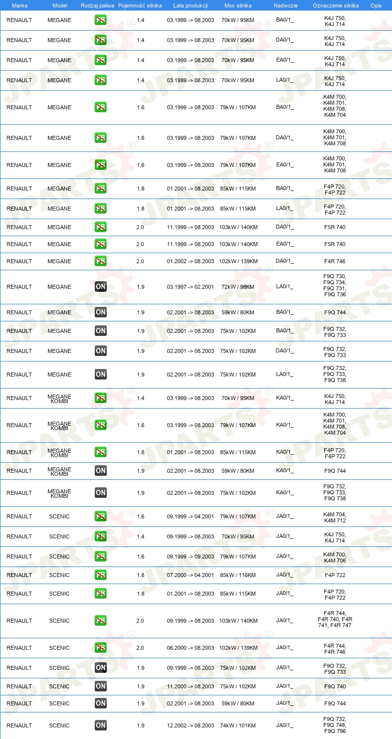Click the 'F9Q 732, F9Q 748, F9Q 796' cell
Screen dimensions: 392x739
pos(335,725)
